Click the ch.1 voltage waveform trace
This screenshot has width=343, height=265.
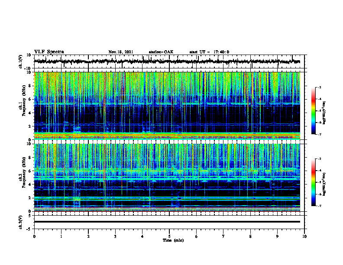pos(167,61)
